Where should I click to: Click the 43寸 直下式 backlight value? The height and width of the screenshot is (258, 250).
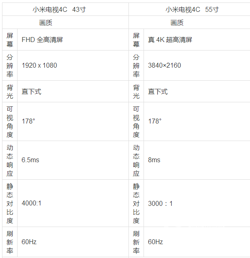click(x=31, y=92)
